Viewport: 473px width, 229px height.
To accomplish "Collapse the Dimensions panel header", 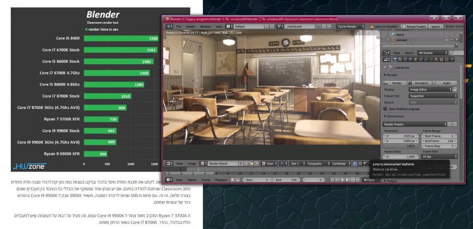I will 394,116.
